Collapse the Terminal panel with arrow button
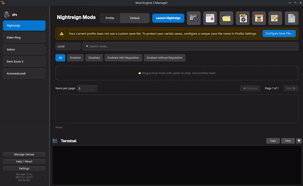This screenshot has width=303, height=186. (x=299, y=141)
